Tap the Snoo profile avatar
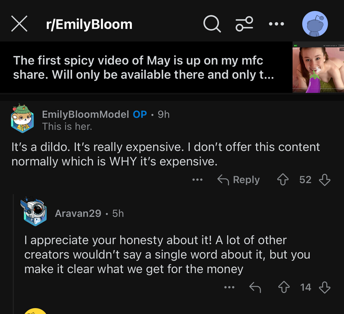Screen dimensions: 344x314 click(315, 24)
